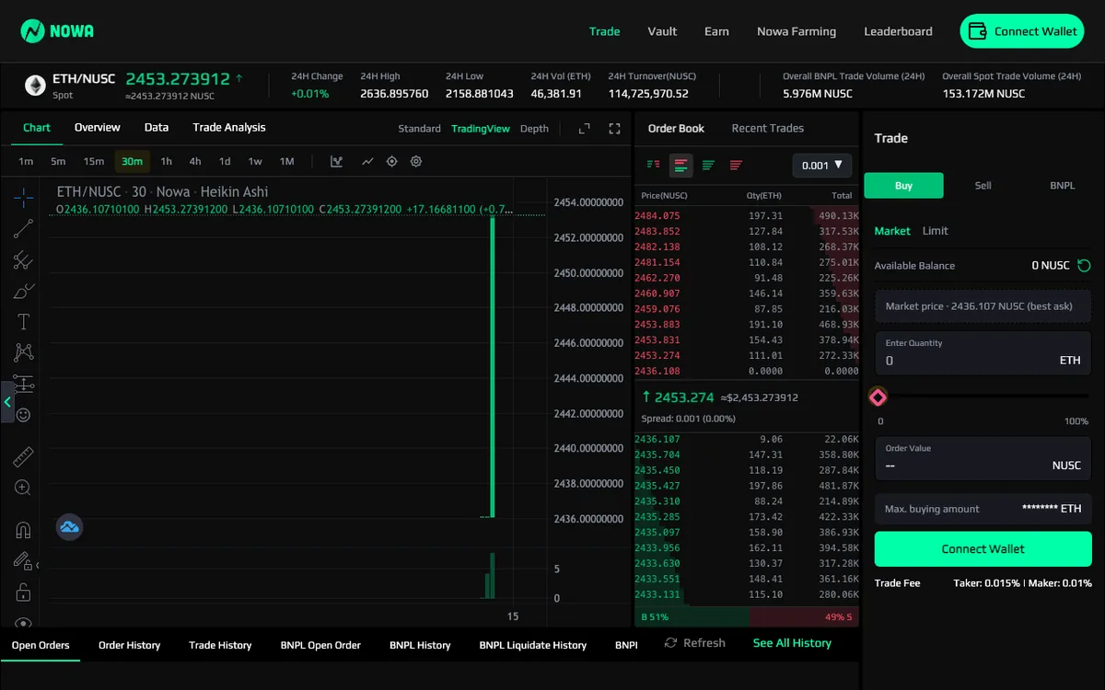Open the Overview tab
Viewport: 1105px width, 690px height.
point(98,128)
